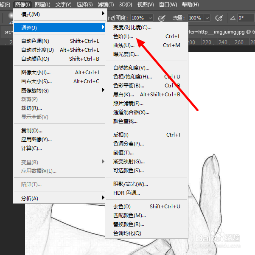
Task: Open the 选择(S) menu
Action: 84,5
